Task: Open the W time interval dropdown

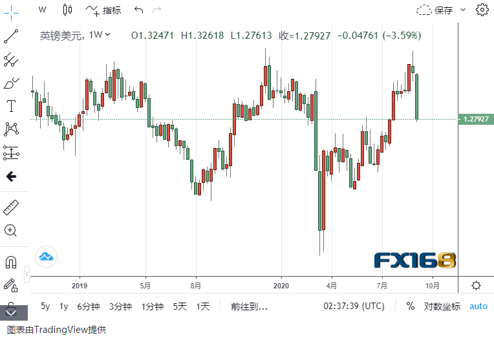Action: (x=42, y=10)
